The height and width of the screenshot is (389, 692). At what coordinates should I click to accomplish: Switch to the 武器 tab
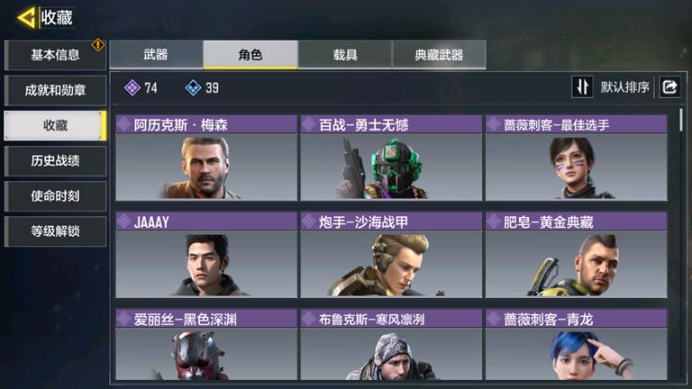click(x=156, y=55)
